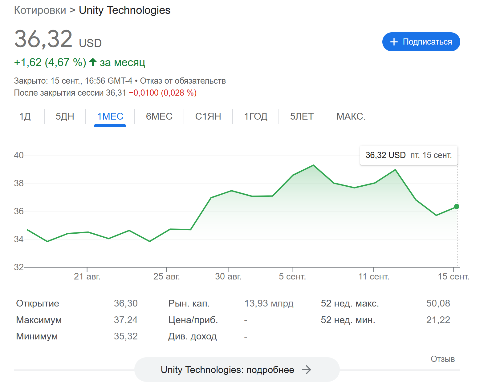Viewport: 492px width, 384px height.
Task: Click the Открытие label
Action: [38, 303]
